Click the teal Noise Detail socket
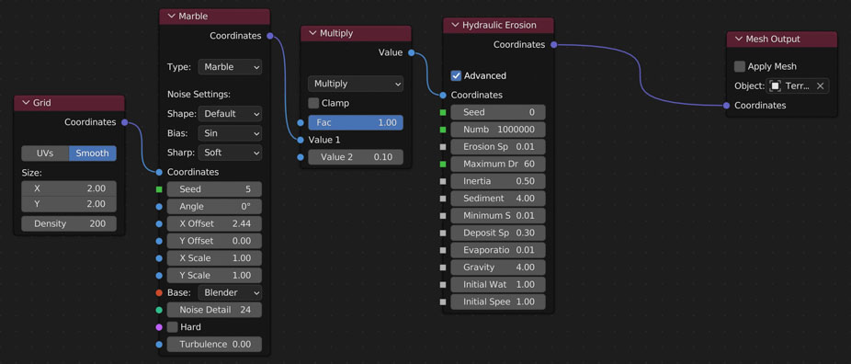Image resolution: width=851 pixels, height=364 pixels. point(159,310)
